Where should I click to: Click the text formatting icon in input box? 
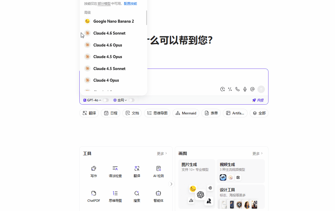point(223,89)
